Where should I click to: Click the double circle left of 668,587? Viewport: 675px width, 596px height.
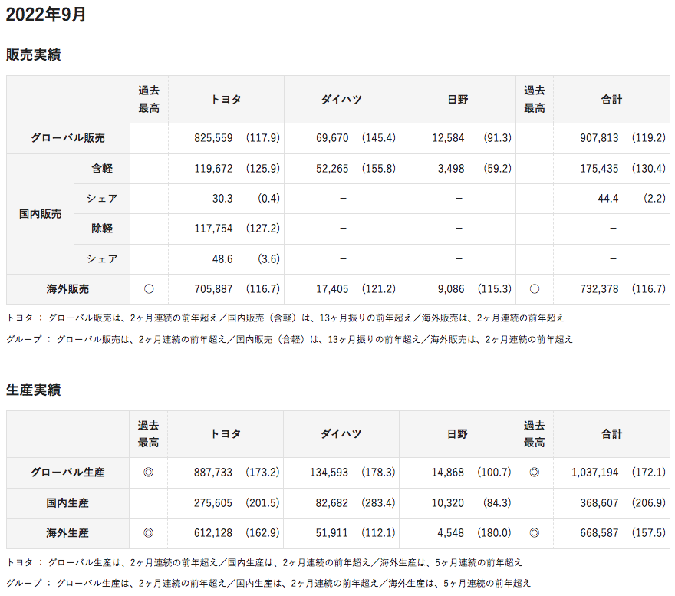pyautogui.click(x=534, y=533)
